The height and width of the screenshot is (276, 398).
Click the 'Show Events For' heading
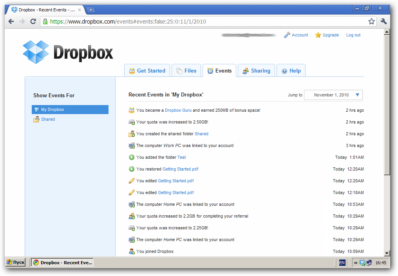[x=54, y=95]
